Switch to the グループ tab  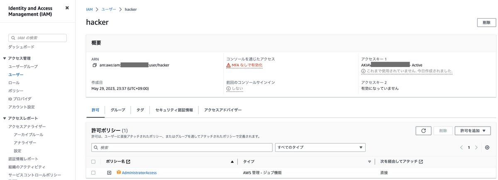coord(118,110)
